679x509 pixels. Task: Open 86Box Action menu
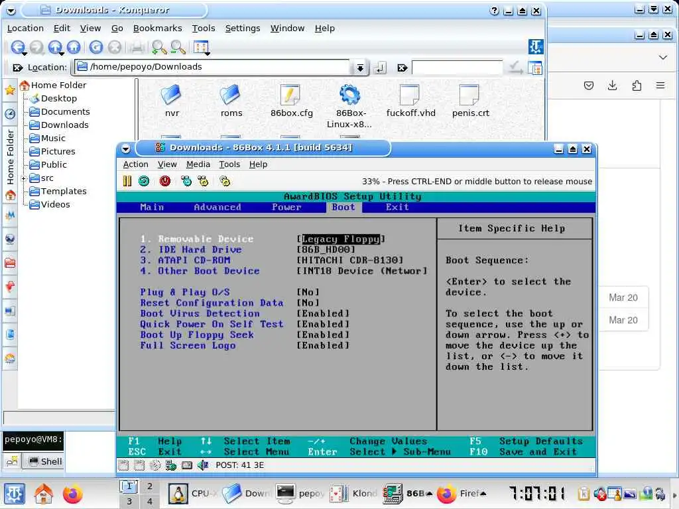(135, 164)
